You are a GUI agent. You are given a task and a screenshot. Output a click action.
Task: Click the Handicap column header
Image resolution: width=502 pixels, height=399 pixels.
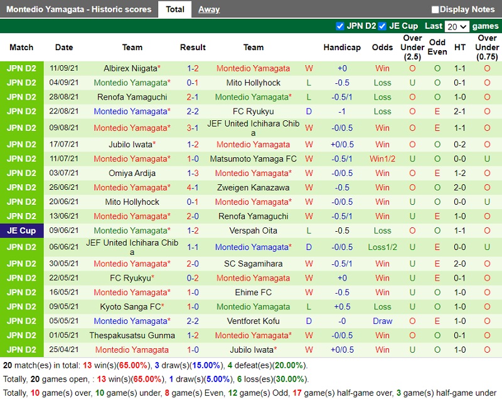point(342,48)
